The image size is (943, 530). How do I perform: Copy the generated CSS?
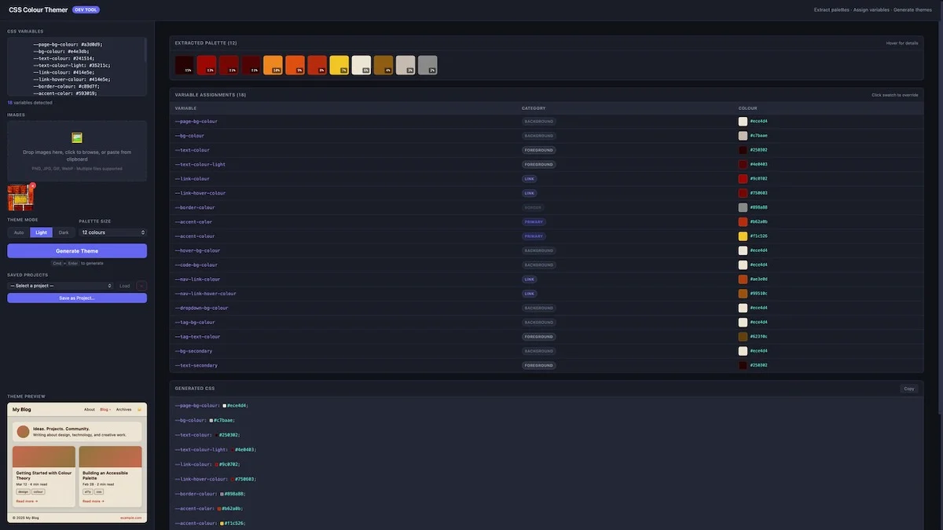coord(908,389)
